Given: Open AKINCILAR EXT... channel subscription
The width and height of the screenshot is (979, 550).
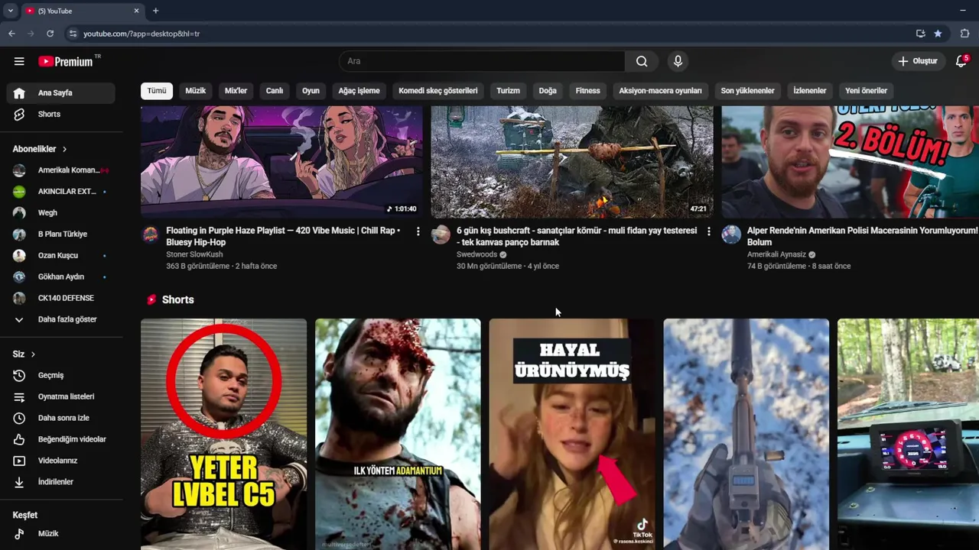Looking at the screenshot, I should point(61,191).
